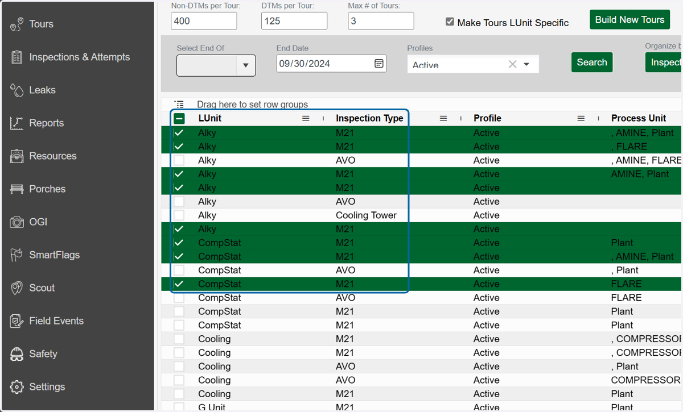Click the Search button
Image resolution: width=683 pixels, height=412 pixels.
tap(592, 63)
